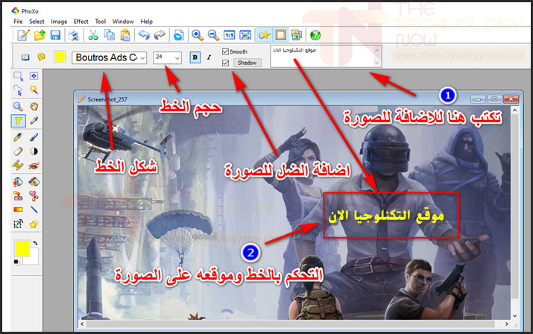Click the New image toolbar icon
This screenshot has width=533, height=334.
(23, 35)
